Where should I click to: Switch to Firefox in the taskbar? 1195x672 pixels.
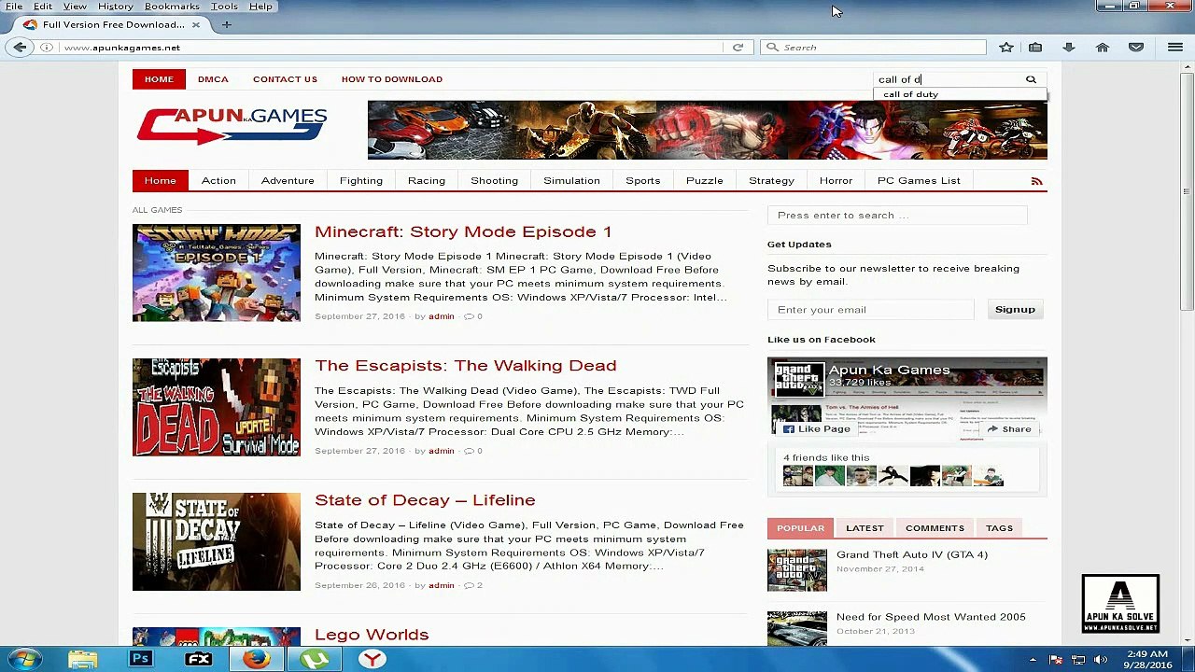(x=257, y=659)
